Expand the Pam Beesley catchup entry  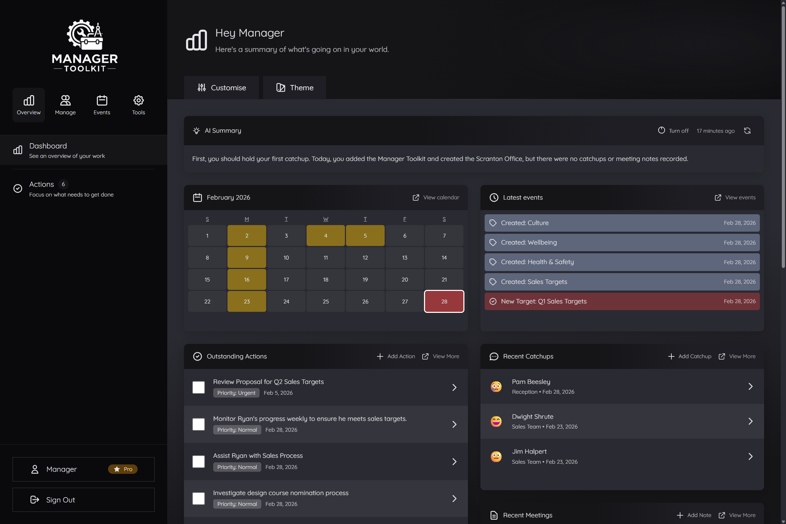tap(750, 386)
